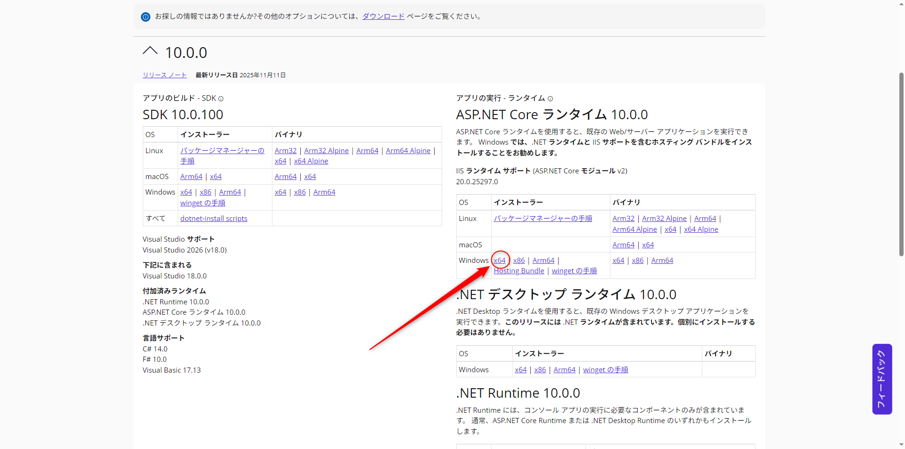This screenshot has height=449, width=905.
Task: Click the scrollbar down arrow
Action: (x=901, y=444)
